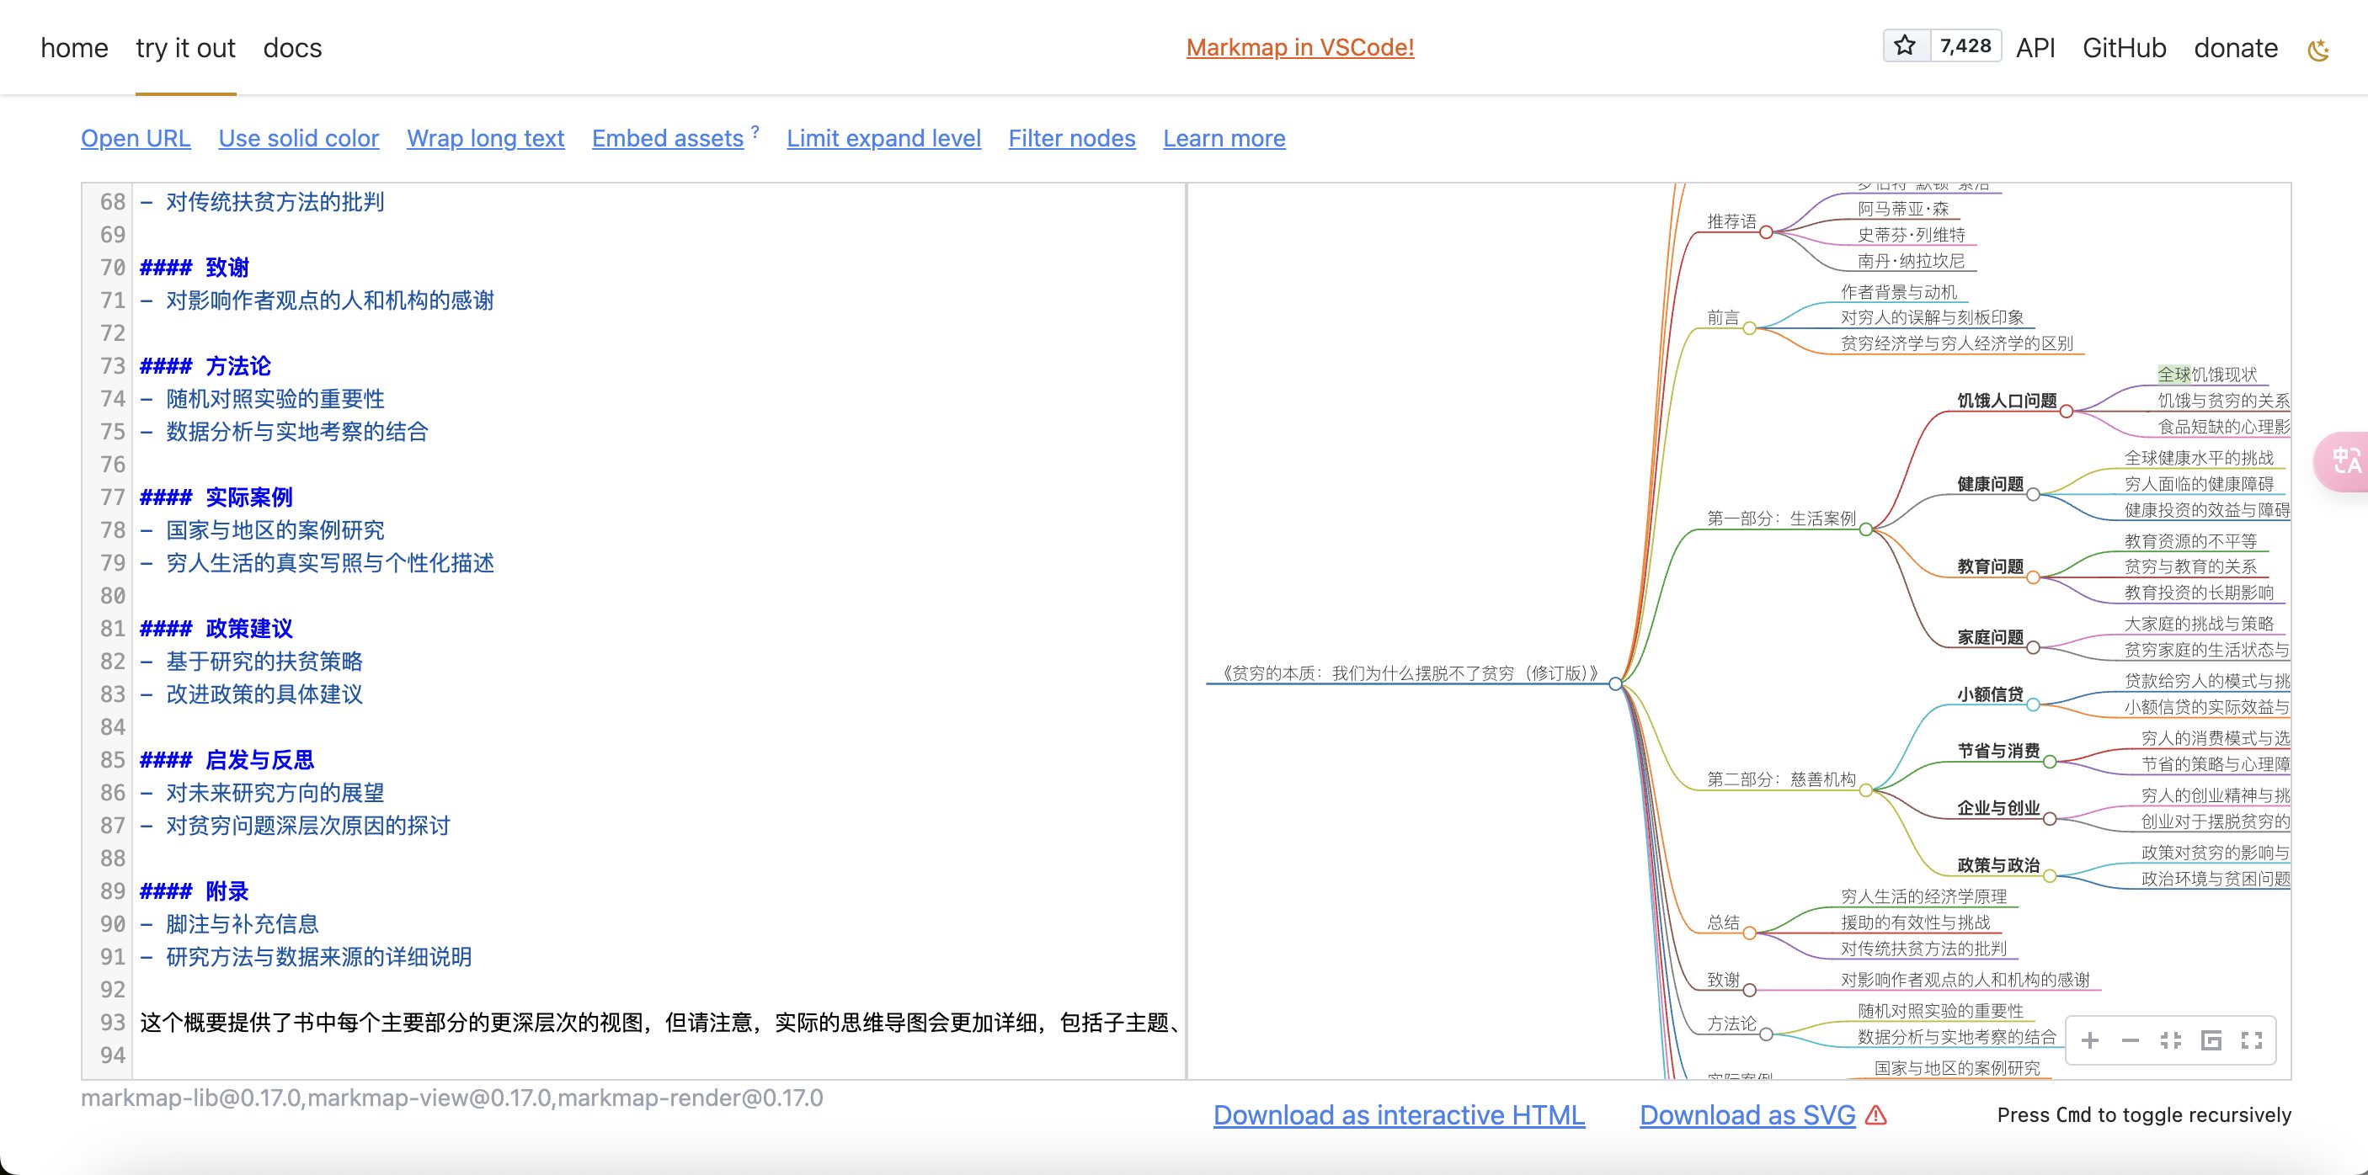Click the pink translate floating icon

point(2346,460)
